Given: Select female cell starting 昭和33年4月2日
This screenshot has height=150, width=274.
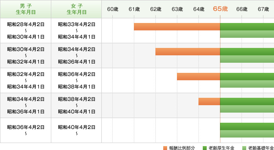Looking at the screenshot, I should pyautogui.click(x=76, y=31).
